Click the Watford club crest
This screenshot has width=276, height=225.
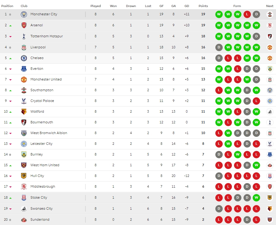point(24,112)
